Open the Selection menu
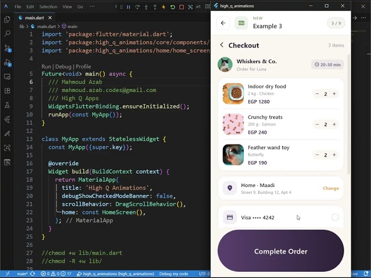The image size is (371, 278). (x=48, y=6)
